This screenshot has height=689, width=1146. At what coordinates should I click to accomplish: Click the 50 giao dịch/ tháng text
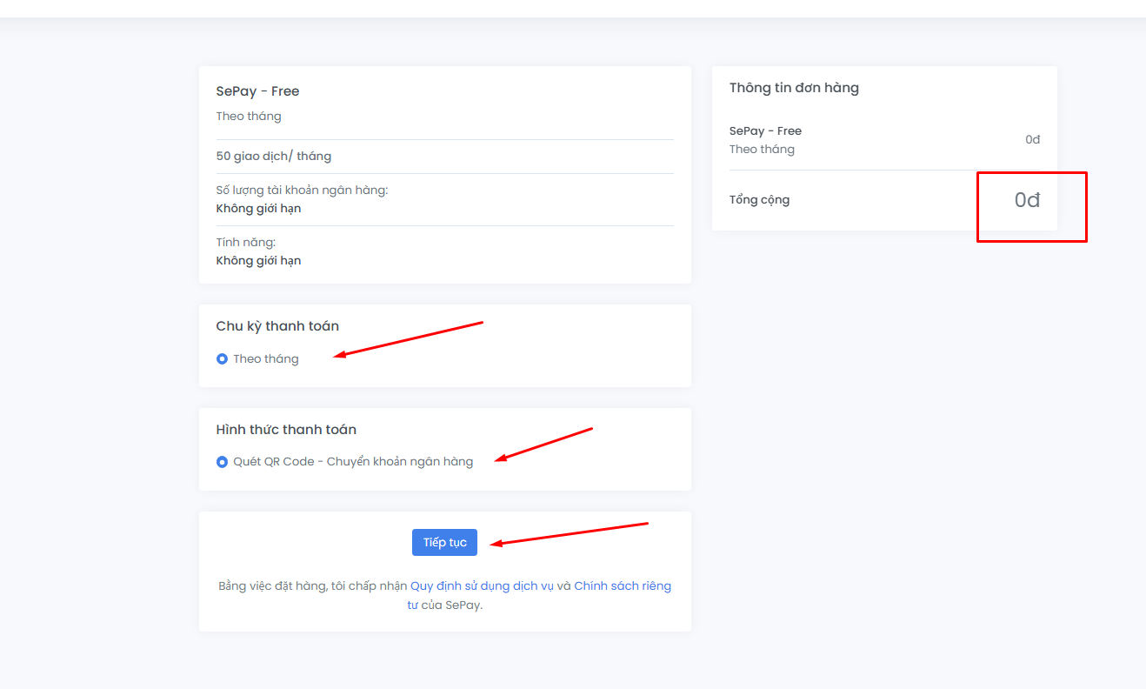click(x=274, y=157)
